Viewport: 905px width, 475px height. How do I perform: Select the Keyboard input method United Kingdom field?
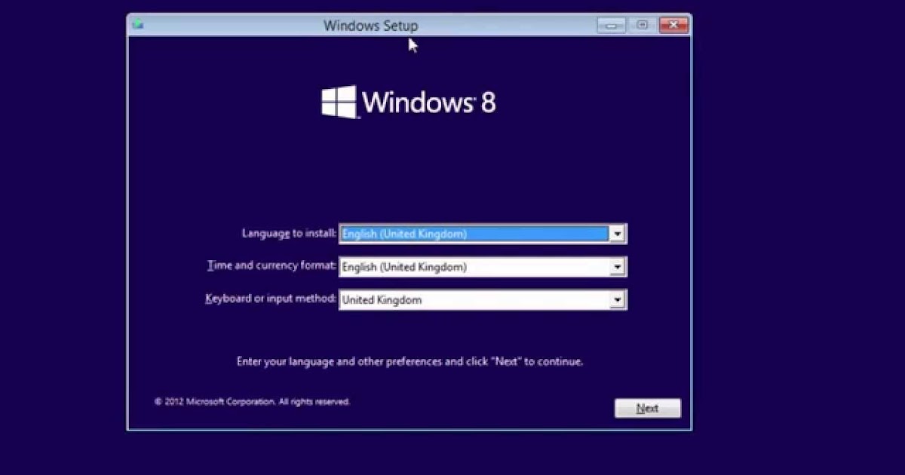click(483, 300)
